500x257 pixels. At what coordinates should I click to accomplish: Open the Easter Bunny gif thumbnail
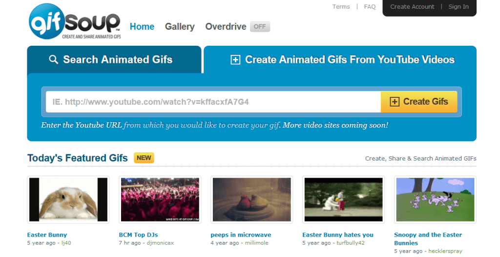point(68,200)
